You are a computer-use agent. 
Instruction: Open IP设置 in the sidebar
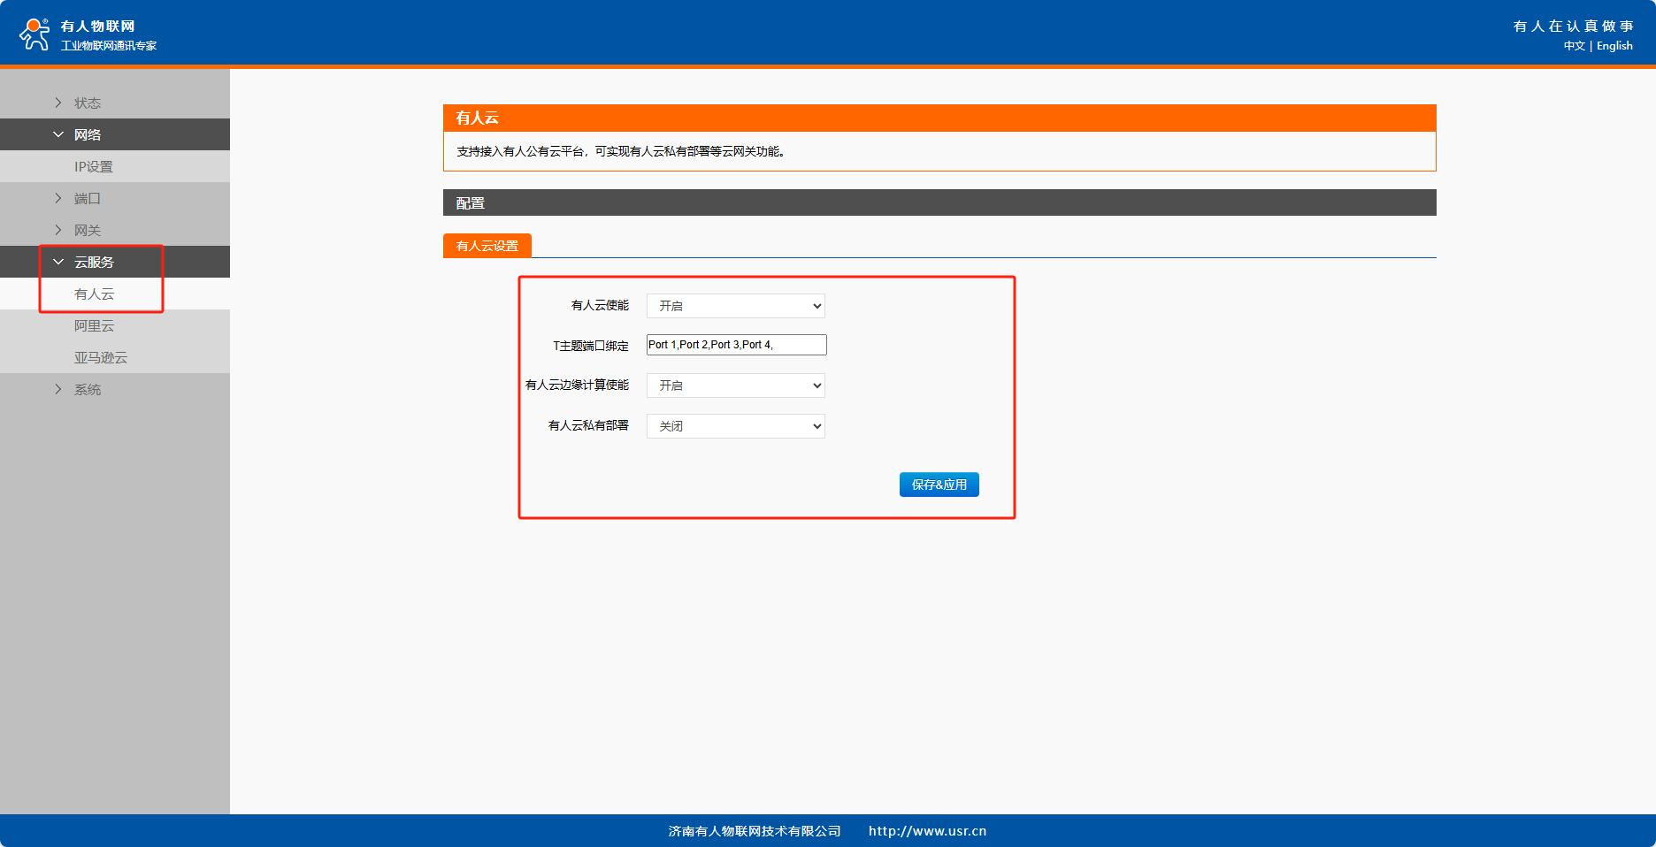coord(94,166)
